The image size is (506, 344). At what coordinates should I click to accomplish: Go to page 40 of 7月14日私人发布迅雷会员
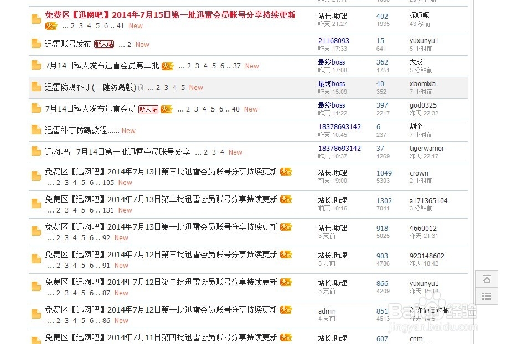point(236,109)
